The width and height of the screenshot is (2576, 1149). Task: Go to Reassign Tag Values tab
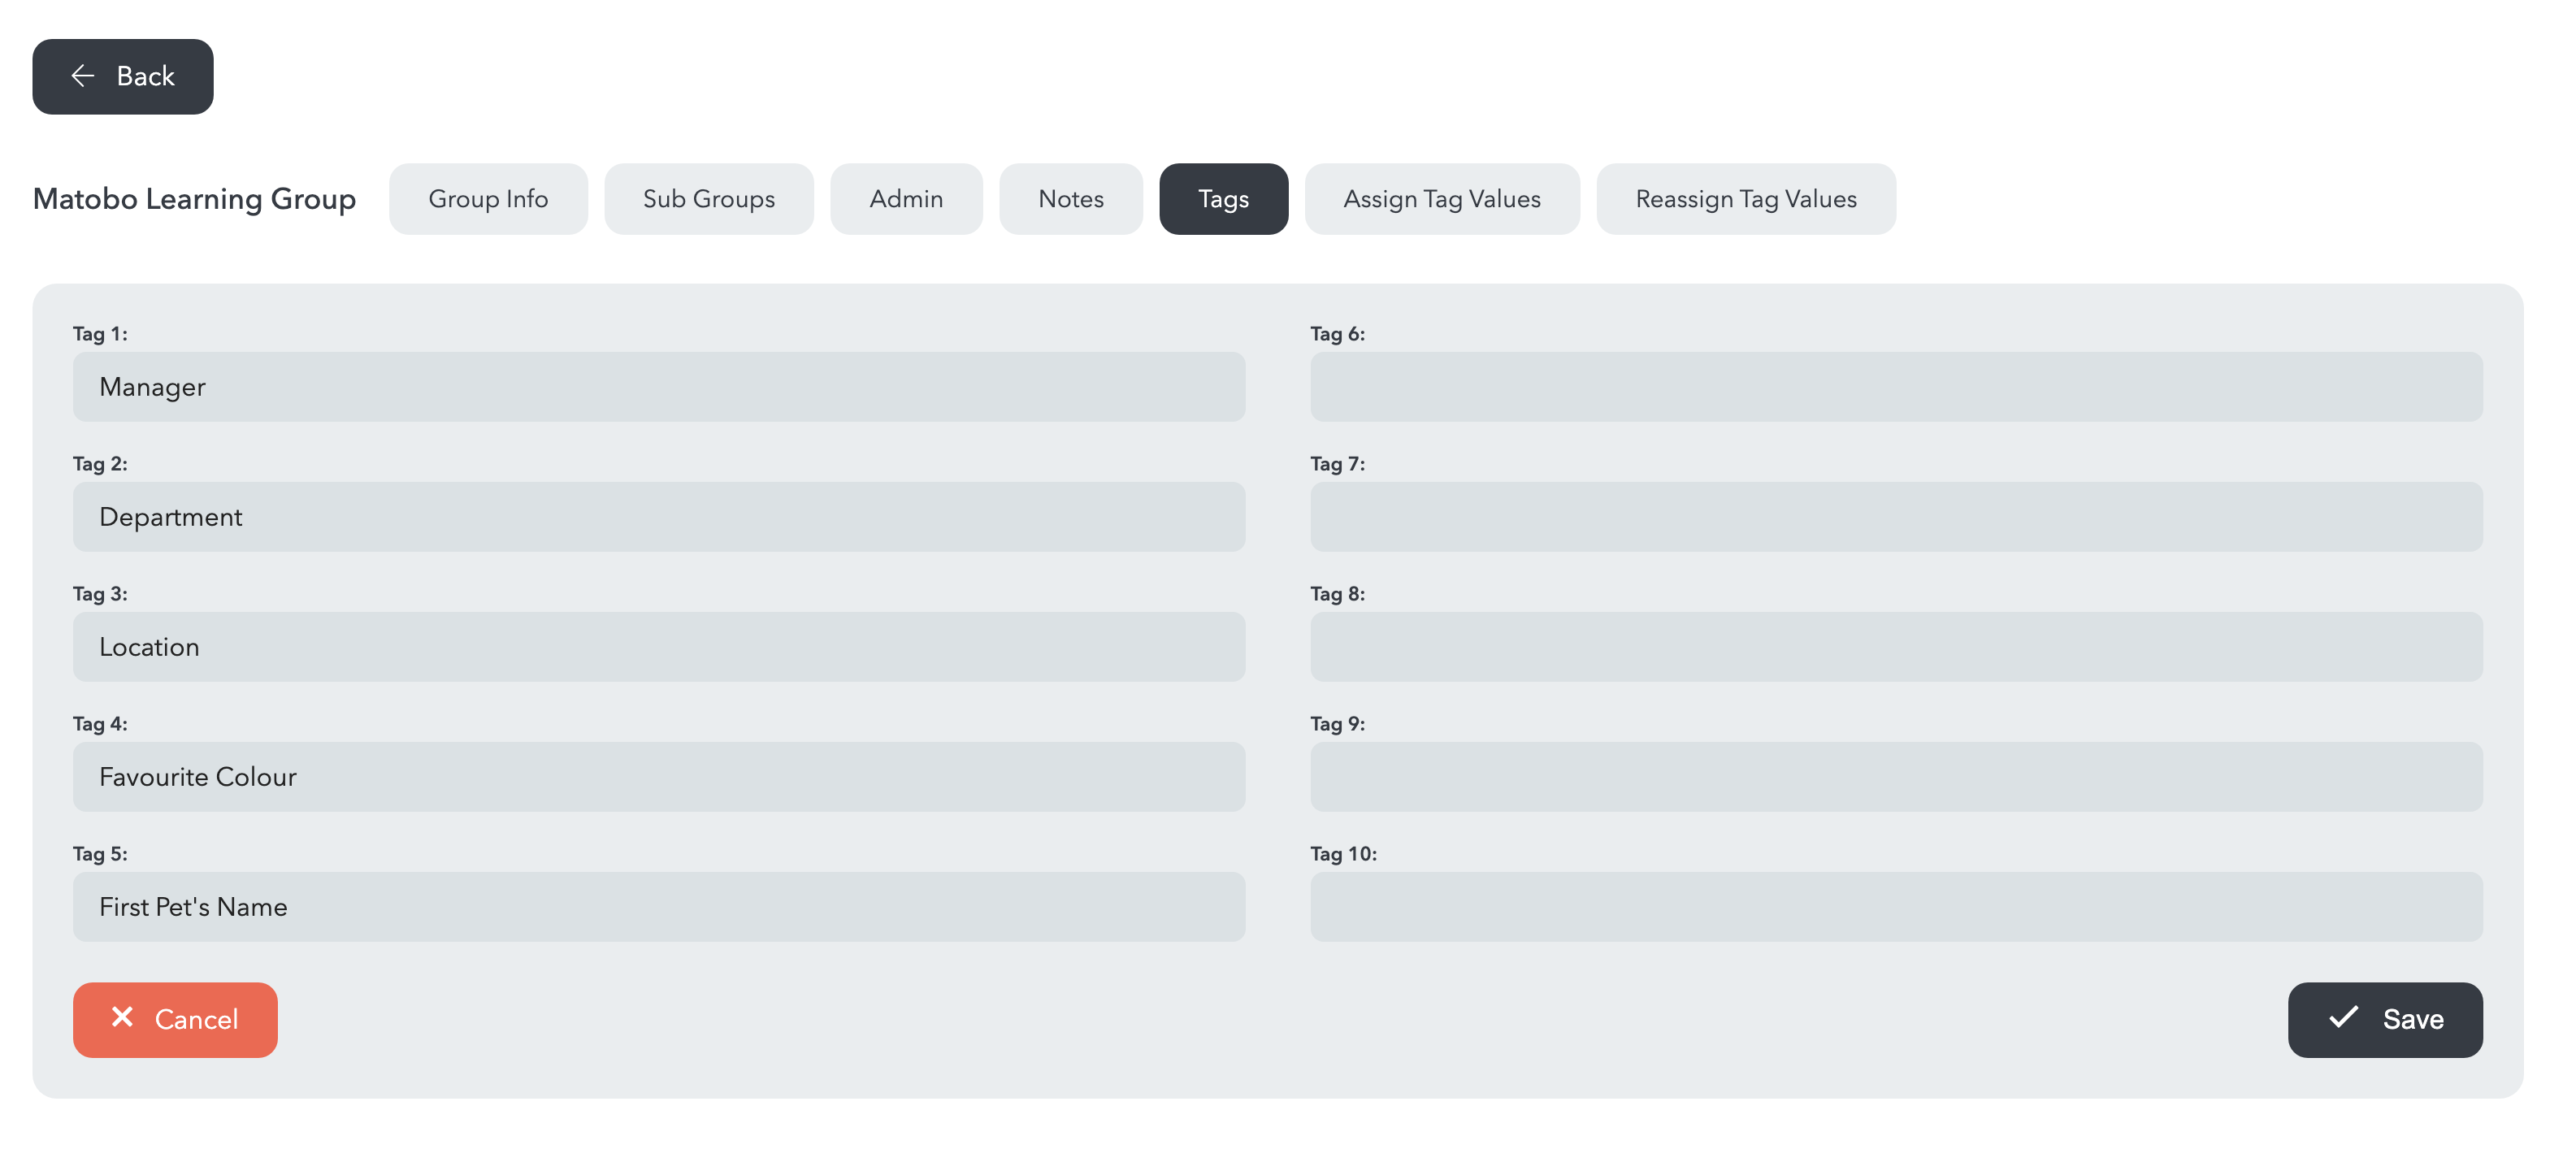click(1745, 199)
